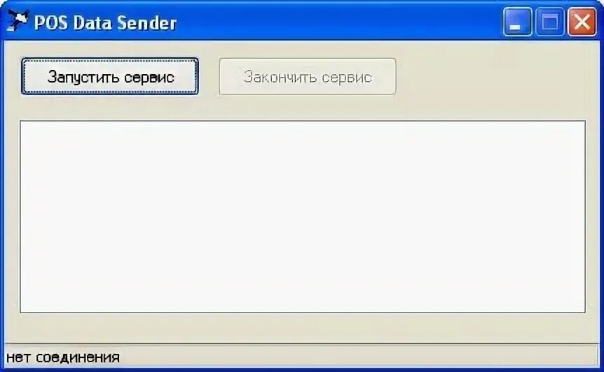Click inside the empty log text area
Screen dimensions: 604x372
click(303, 217)
